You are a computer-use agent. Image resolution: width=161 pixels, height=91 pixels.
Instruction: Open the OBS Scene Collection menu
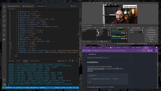click(x=100, y=3)
